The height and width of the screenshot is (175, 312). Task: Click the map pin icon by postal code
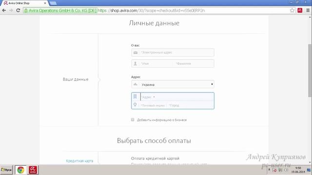pos(135,105)
